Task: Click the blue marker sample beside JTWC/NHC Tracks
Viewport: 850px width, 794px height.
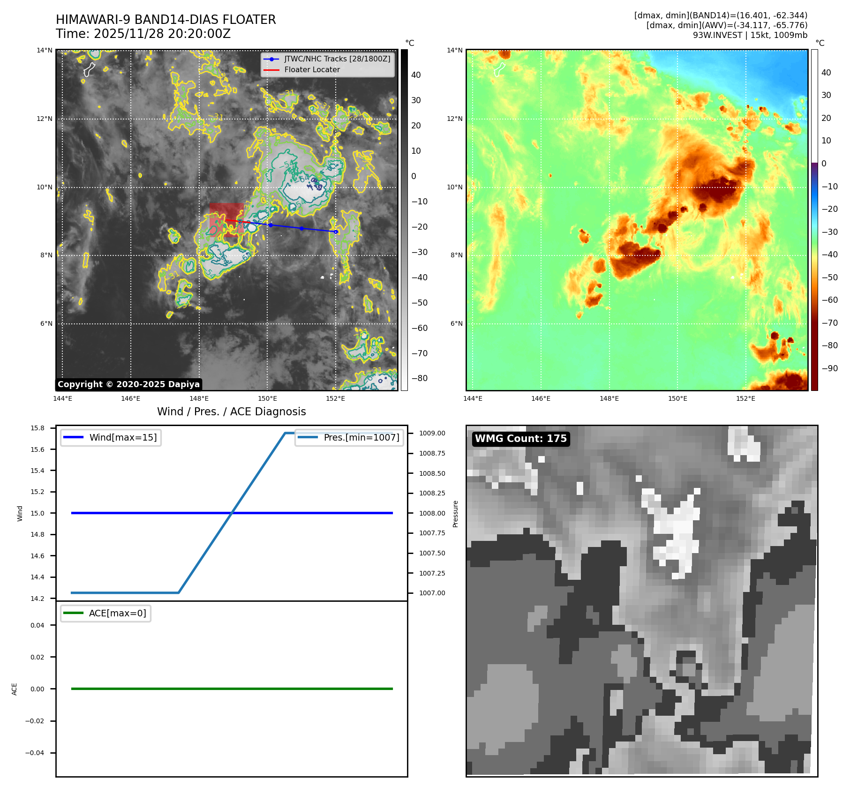Action: pyautogui.click(x=271, y=59)
